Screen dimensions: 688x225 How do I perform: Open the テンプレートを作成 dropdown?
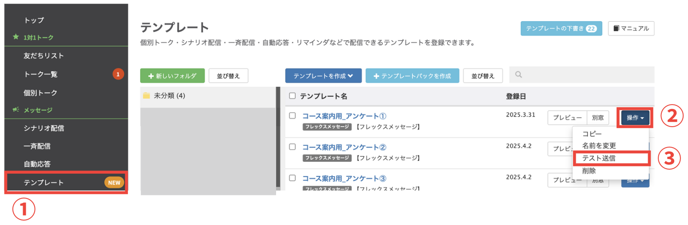(323, 76)
